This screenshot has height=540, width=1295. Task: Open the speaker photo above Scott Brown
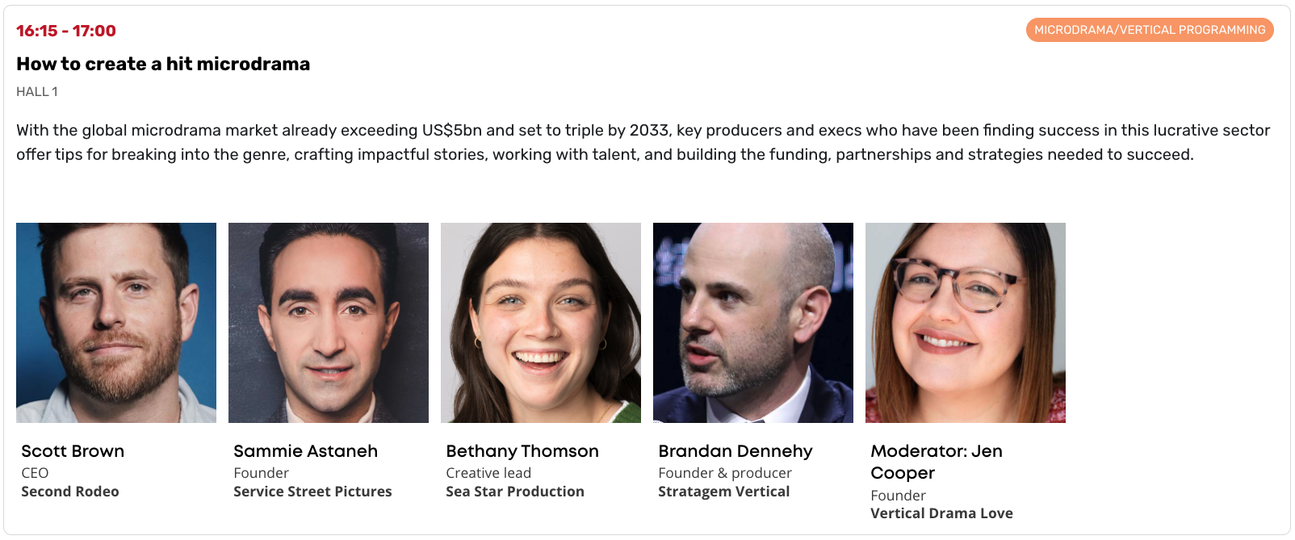[116, 323]
